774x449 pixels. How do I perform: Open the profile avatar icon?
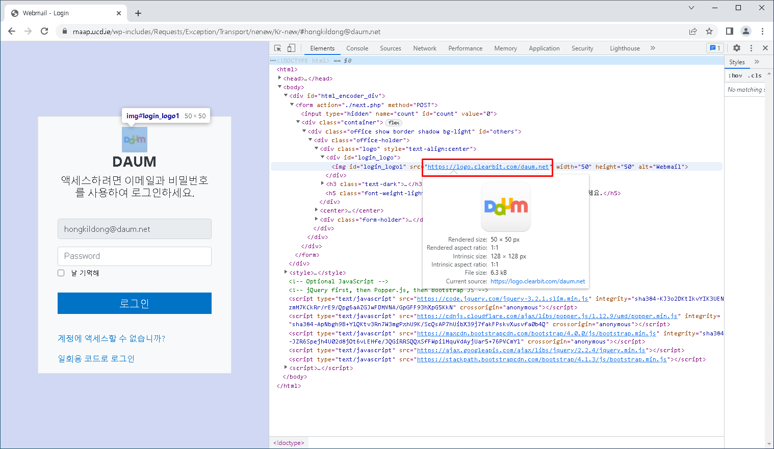(746, 31)
